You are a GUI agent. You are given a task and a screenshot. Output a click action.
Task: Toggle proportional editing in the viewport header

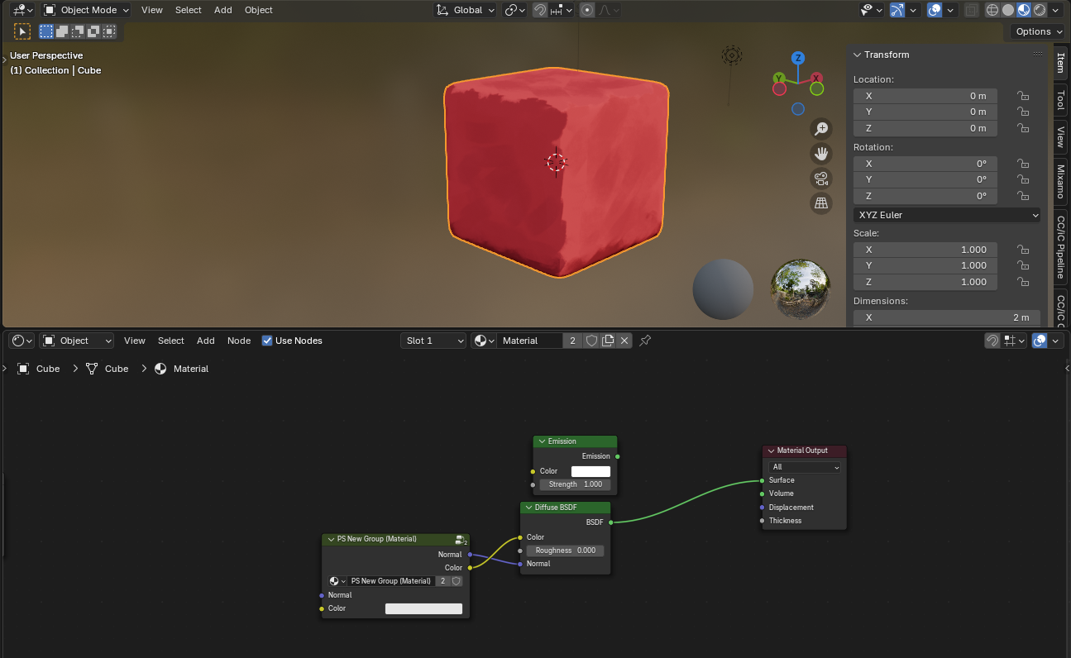coord(587,10)
